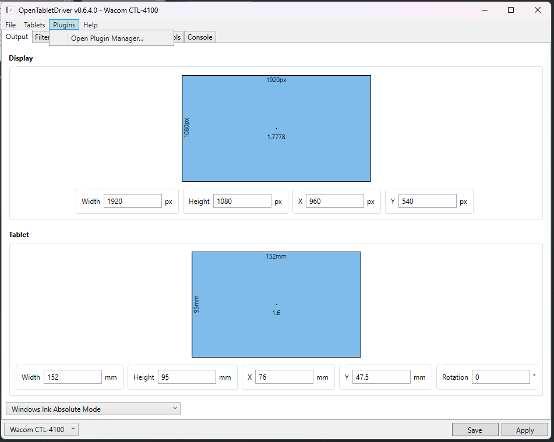This screenshot has height=442, width=554.
Task: Switch to the Output tab
Action: [16, 37]
